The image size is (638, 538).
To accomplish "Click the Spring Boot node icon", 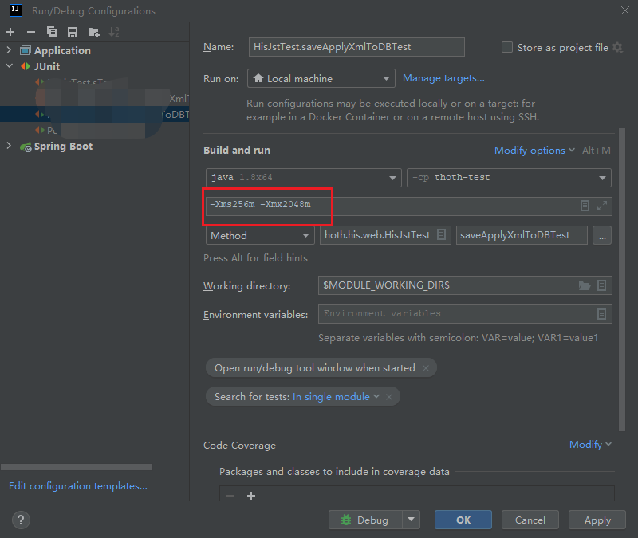I will tap(26, 147).
